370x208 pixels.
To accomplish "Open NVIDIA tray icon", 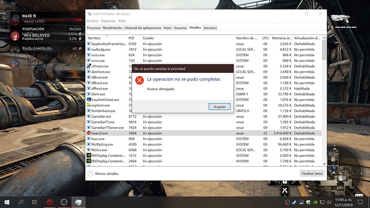I will tap(315, 202).
